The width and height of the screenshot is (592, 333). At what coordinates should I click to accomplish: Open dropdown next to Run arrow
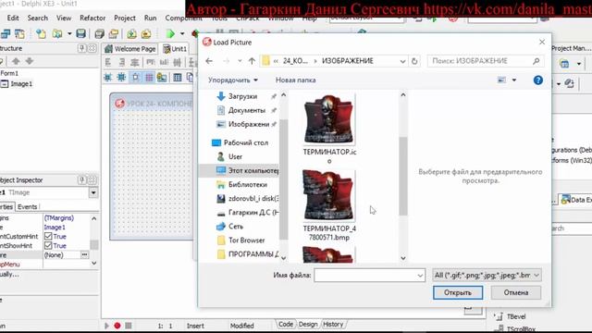coord(182,33)
